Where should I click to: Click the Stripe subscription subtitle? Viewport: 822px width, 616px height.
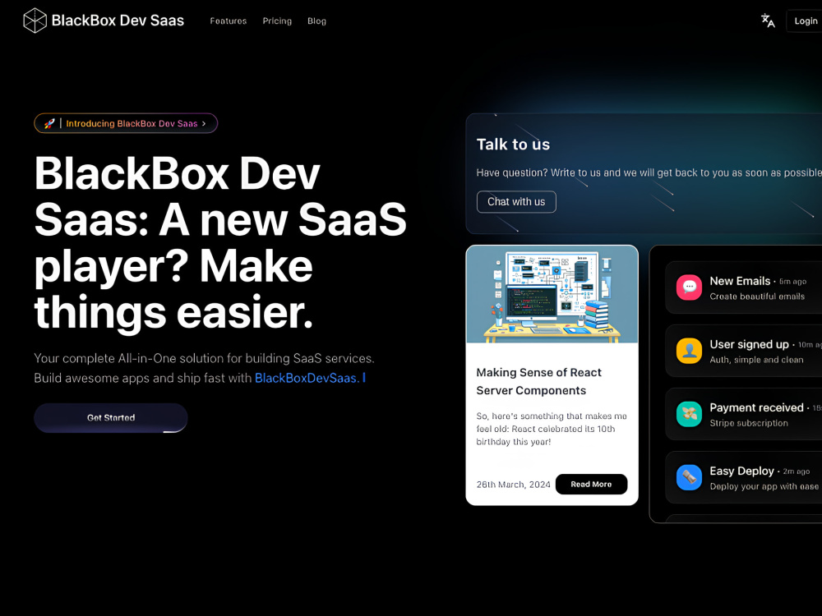point(749,423)
